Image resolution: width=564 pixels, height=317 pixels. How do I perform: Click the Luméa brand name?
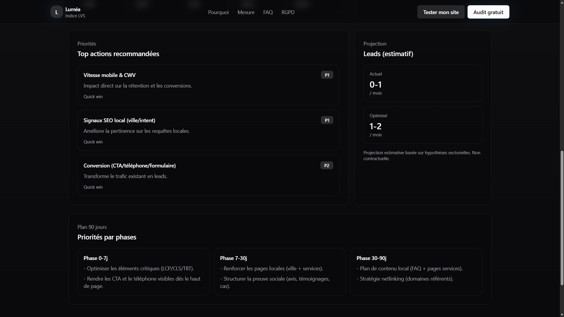[x=73, y=9]
